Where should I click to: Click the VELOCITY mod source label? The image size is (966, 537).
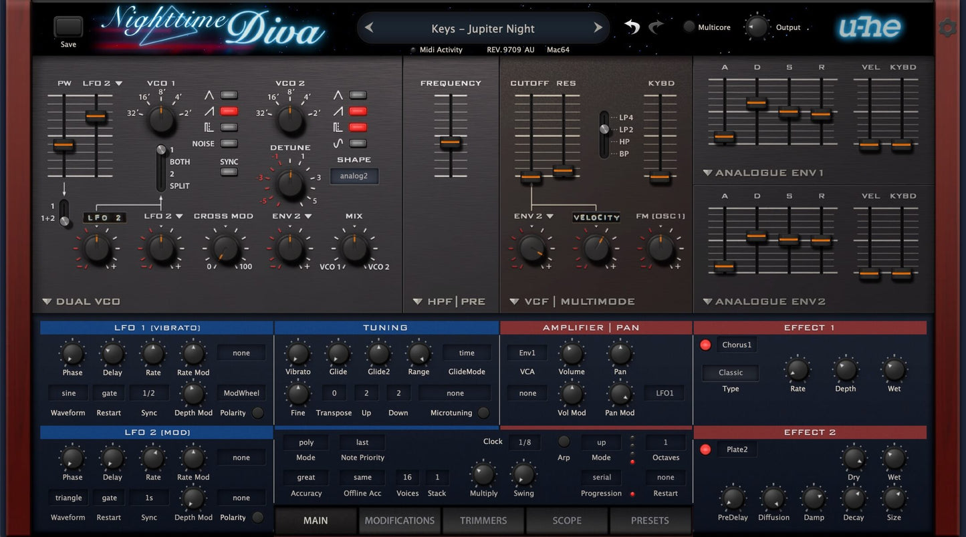click(596, 218)
